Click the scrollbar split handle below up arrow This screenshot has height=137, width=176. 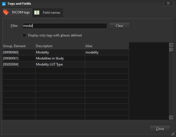pos(171,50)
